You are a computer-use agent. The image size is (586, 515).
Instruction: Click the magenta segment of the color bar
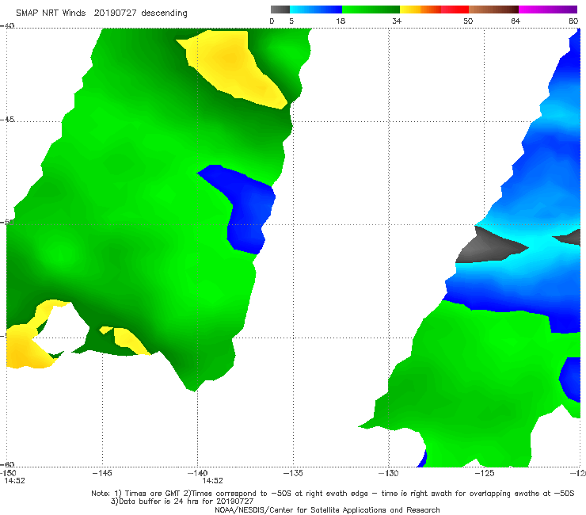pos(548,10)
